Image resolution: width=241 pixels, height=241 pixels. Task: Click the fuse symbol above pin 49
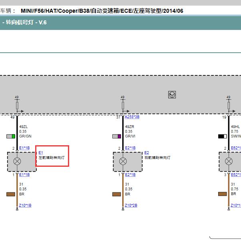coord(17,106)
